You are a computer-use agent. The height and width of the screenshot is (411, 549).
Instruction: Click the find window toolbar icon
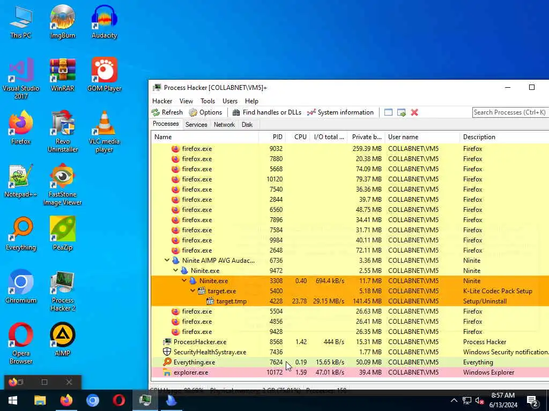[388, 112]
